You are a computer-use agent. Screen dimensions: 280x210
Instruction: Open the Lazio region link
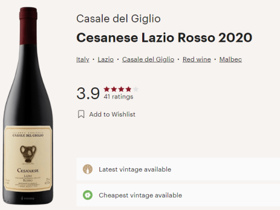(x=105, y=59)
